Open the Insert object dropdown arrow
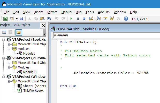 click(17, 19)
